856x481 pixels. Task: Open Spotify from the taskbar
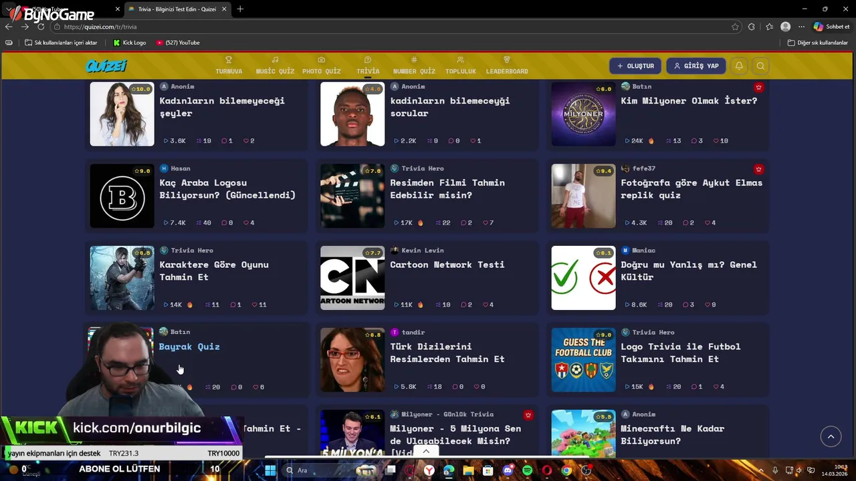(527, 470)
